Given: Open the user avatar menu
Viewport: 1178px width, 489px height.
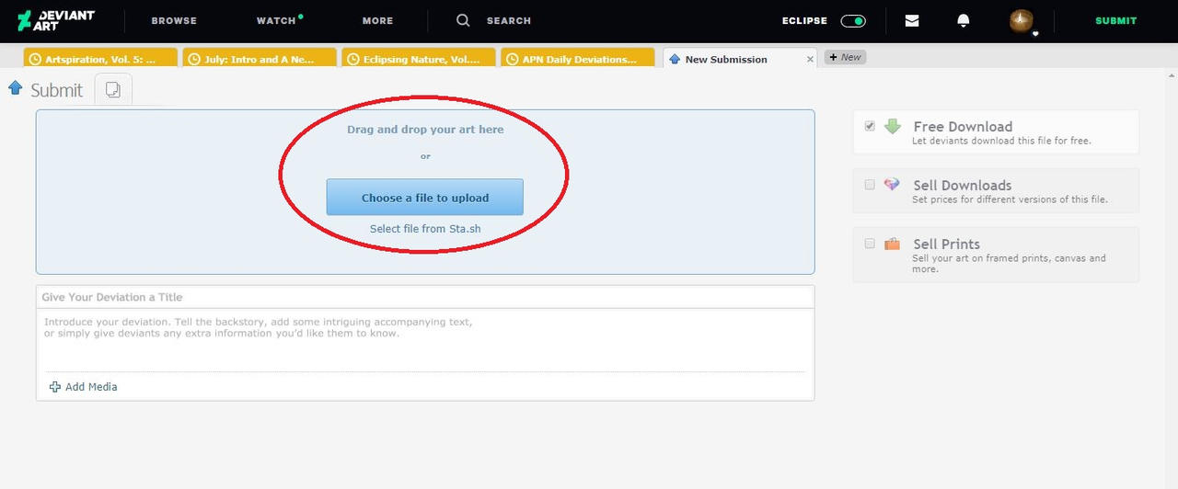Looking at the screenshot, I should [x=1021, y=20].
